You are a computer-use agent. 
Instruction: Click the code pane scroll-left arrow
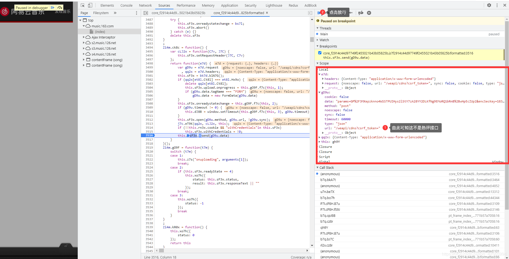pyautogui.click(x=157, y=251)
